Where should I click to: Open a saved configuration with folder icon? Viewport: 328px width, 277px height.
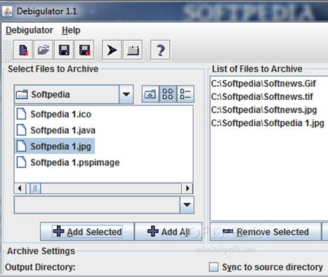click(44, 50)
